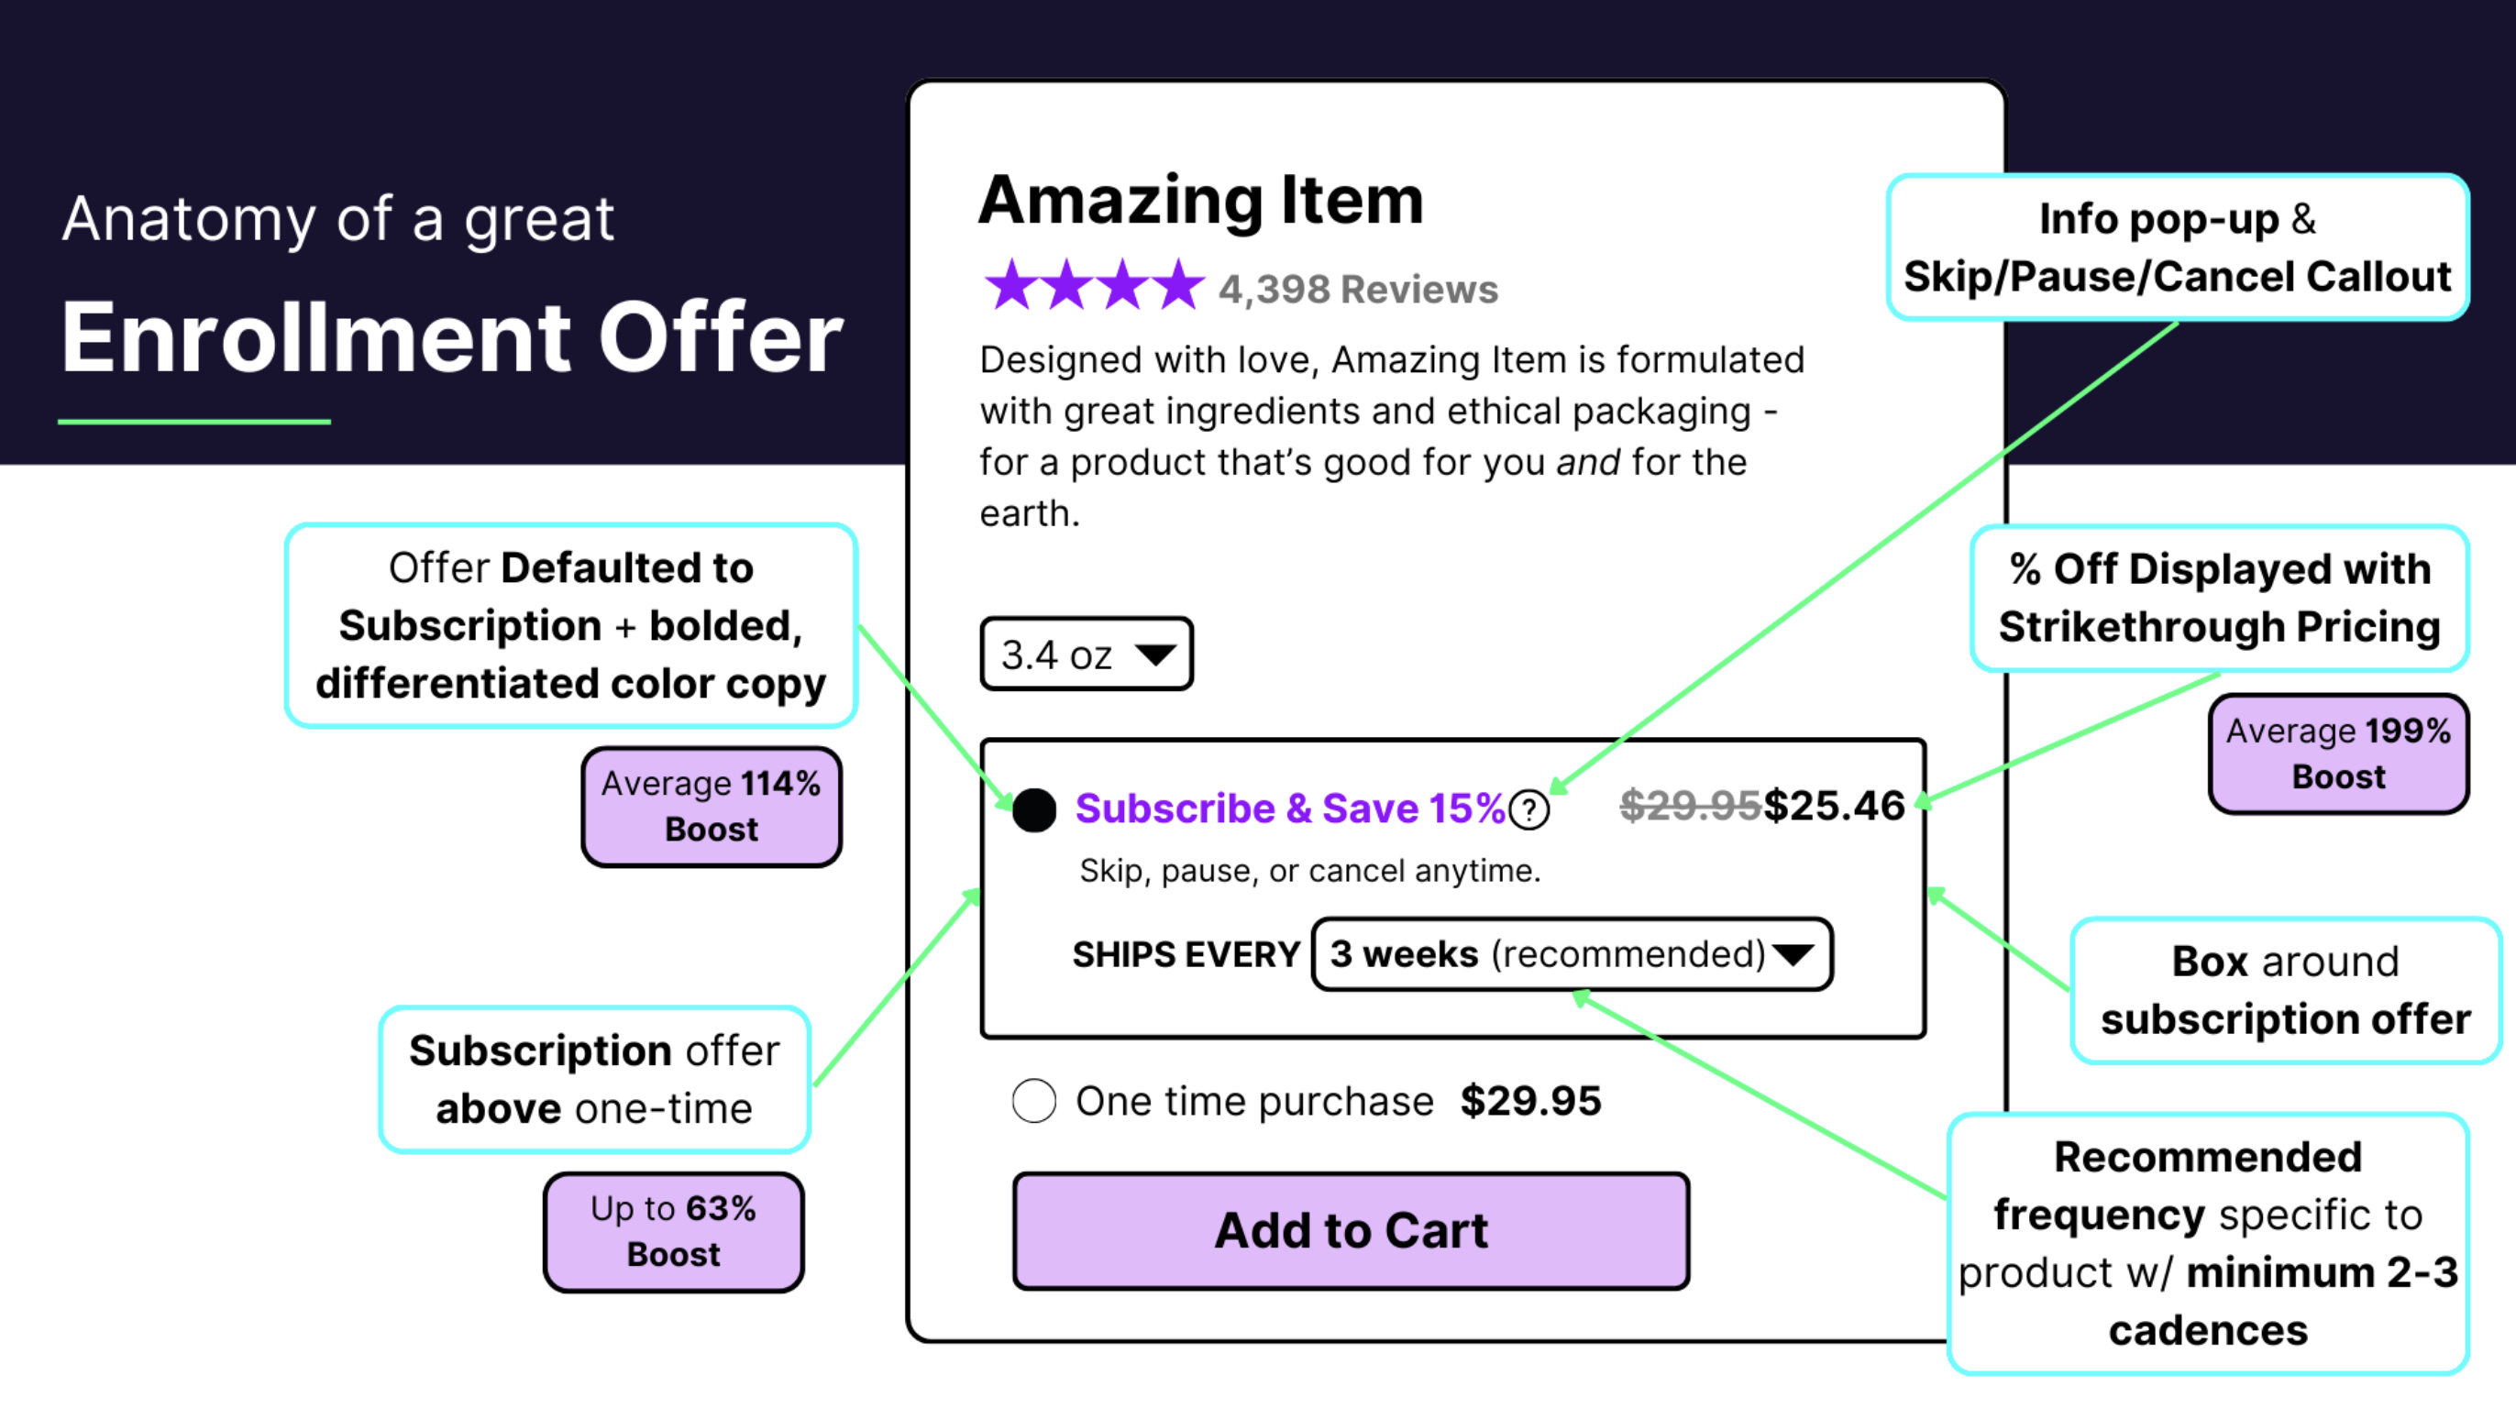
Task: Click the purple star rating
Action: [1094, 286]
